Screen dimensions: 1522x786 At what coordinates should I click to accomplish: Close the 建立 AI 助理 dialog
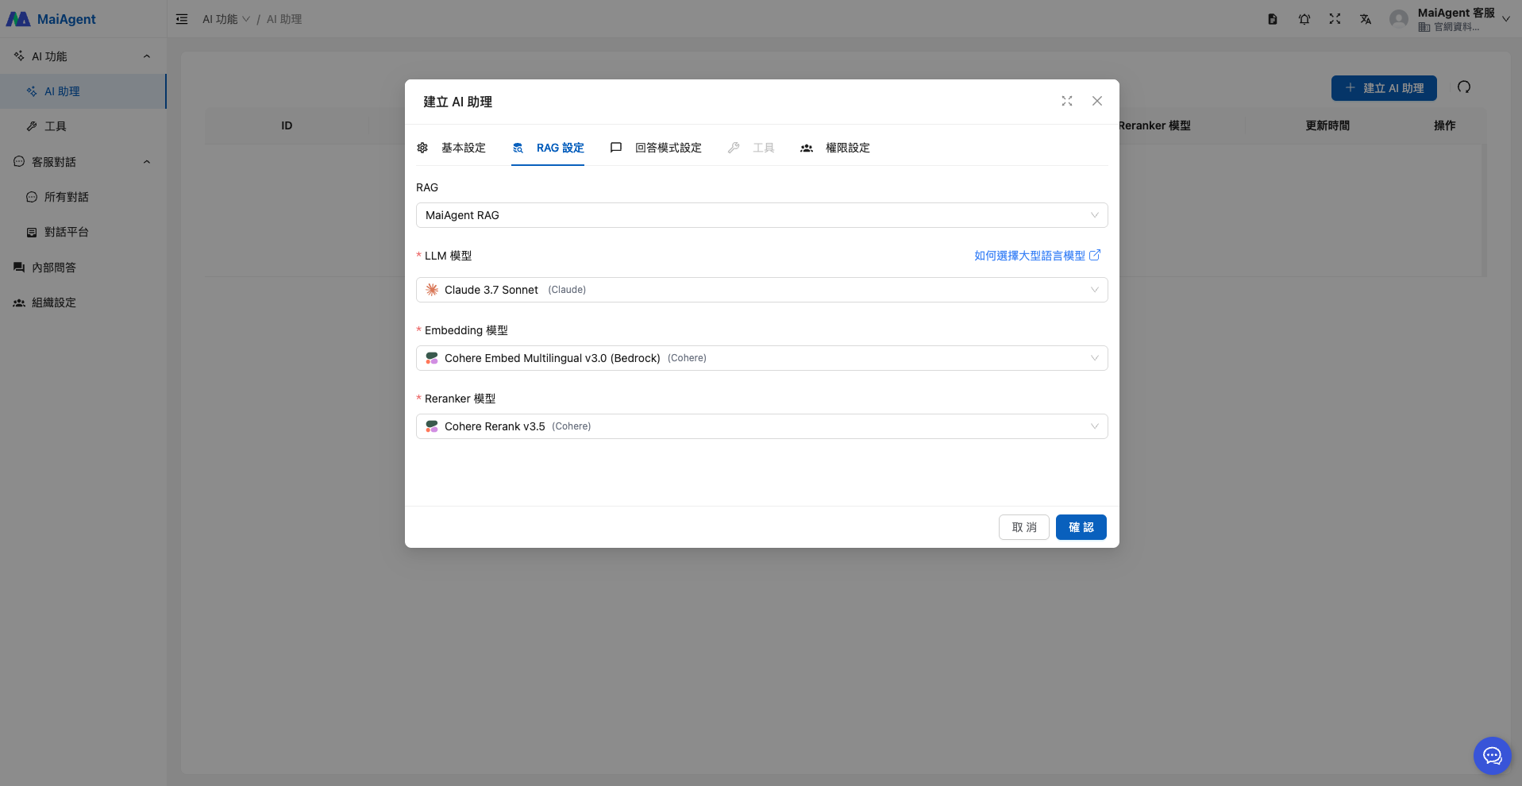tap(1097, 101)
